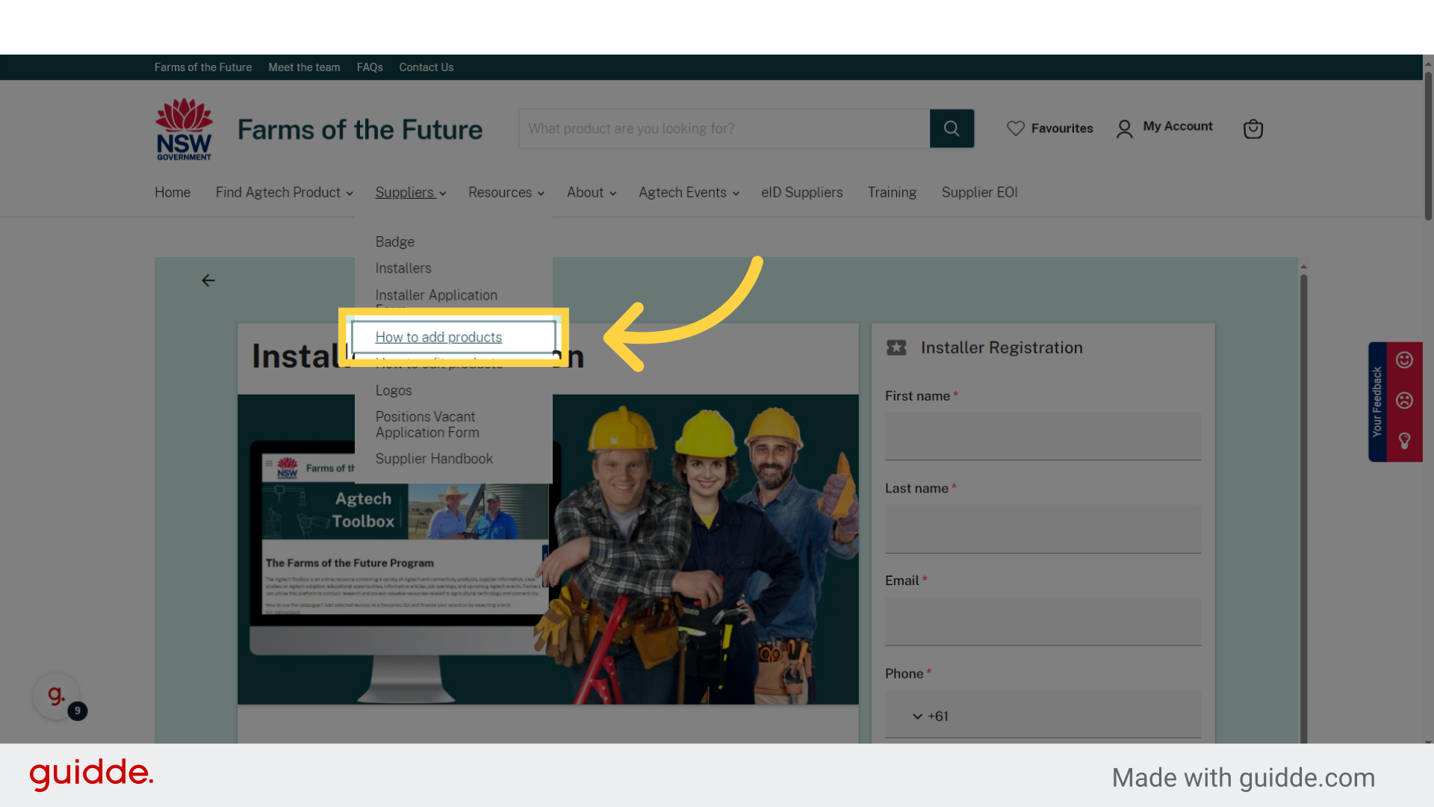Click the Farms of the Future site title
1434x807 pixels.
click(x=360, y=129)
